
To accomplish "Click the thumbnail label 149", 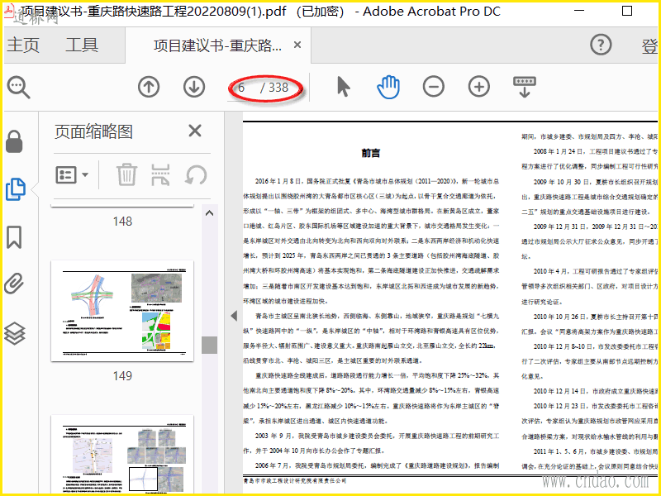I will (x=122, y=376).
